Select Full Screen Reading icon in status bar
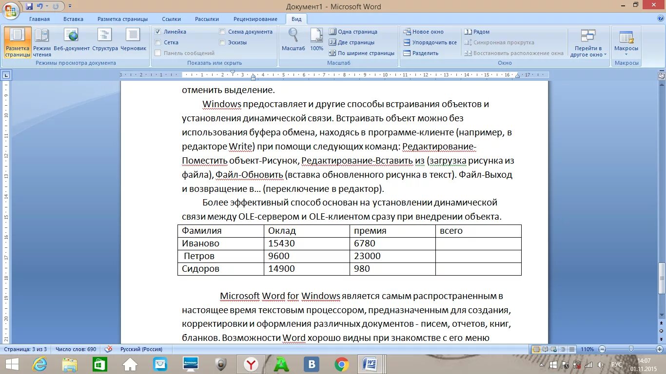This screenshot has width=666, height=374. 546,349
